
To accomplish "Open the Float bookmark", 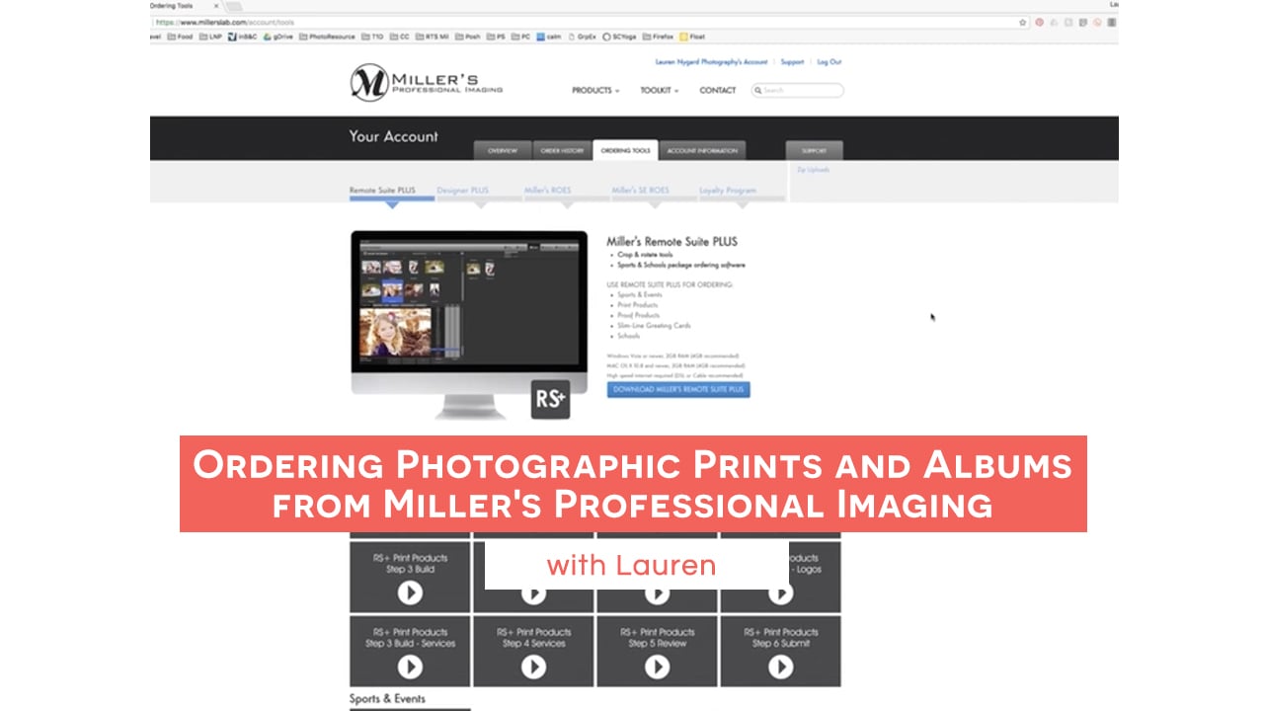I will [691, 37].
